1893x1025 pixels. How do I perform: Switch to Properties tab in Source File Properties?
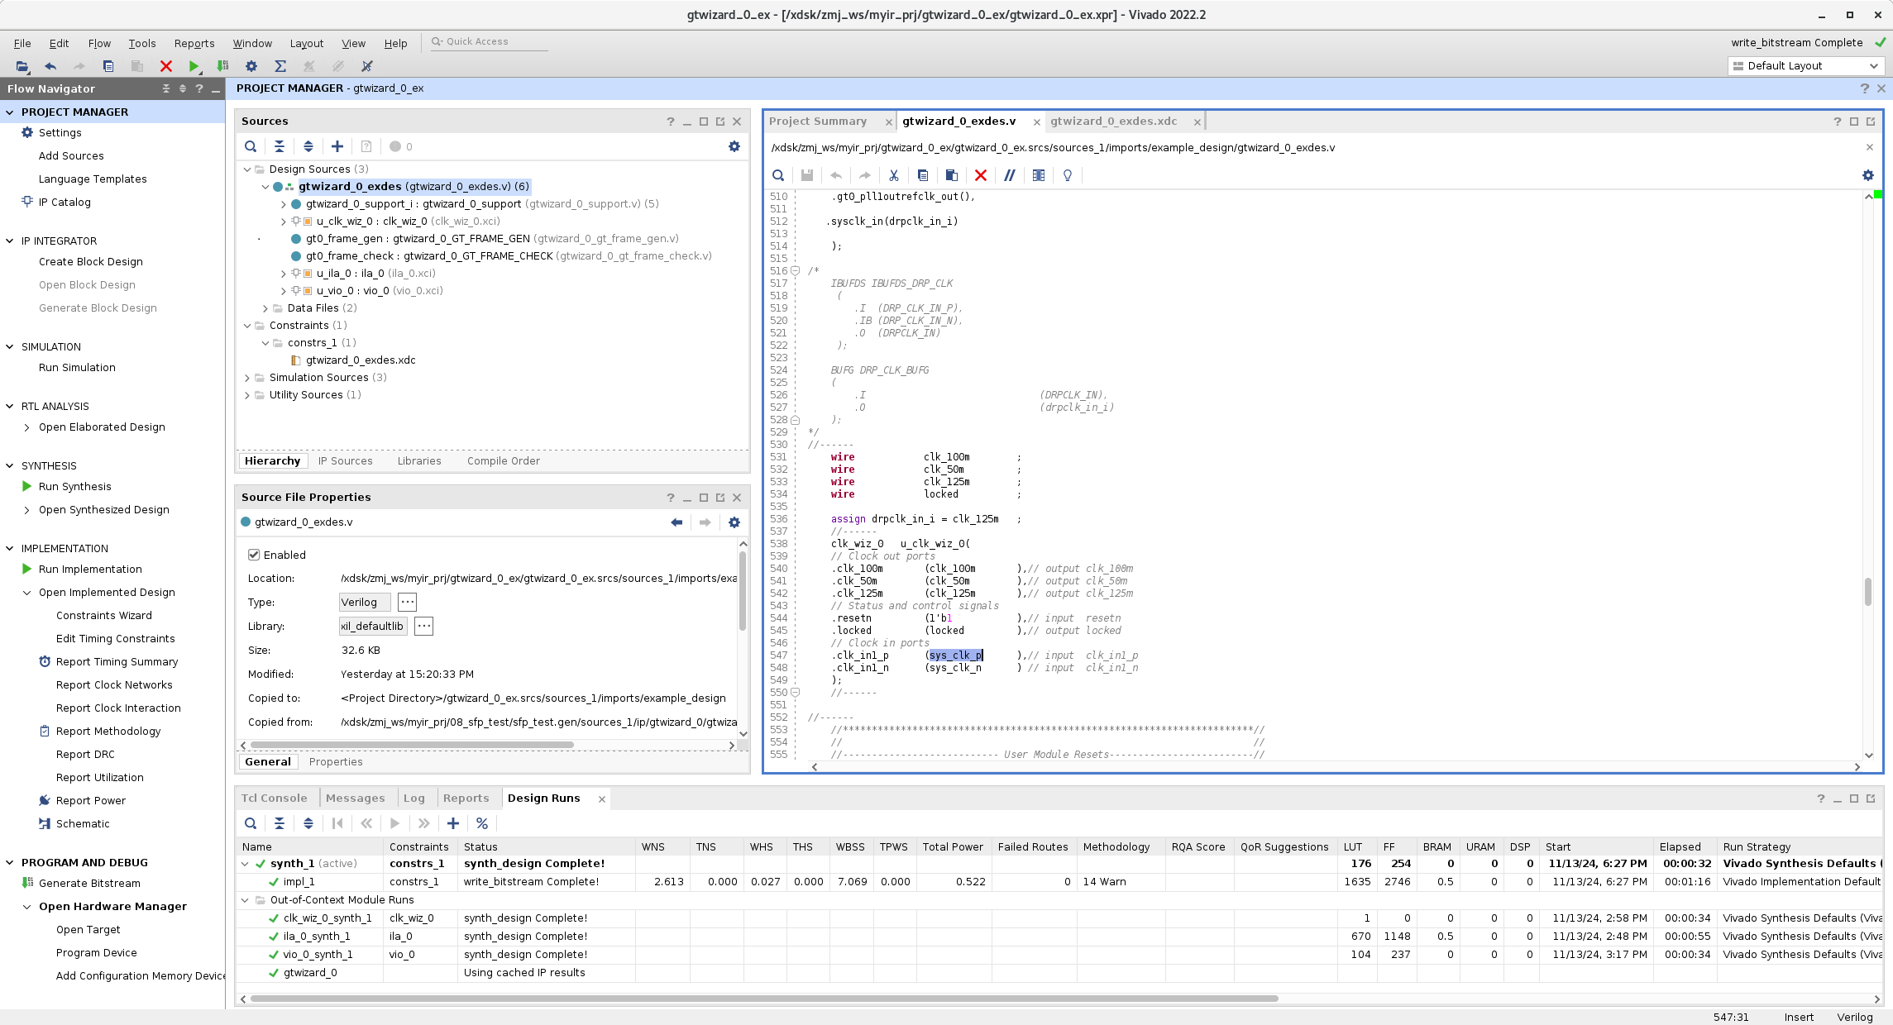click(336, 762)
